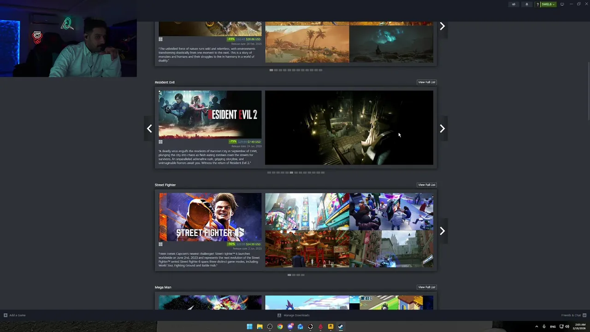Open Rockstar Games Launcher from taskbar

pyautogui.click(x=330, y=326)
